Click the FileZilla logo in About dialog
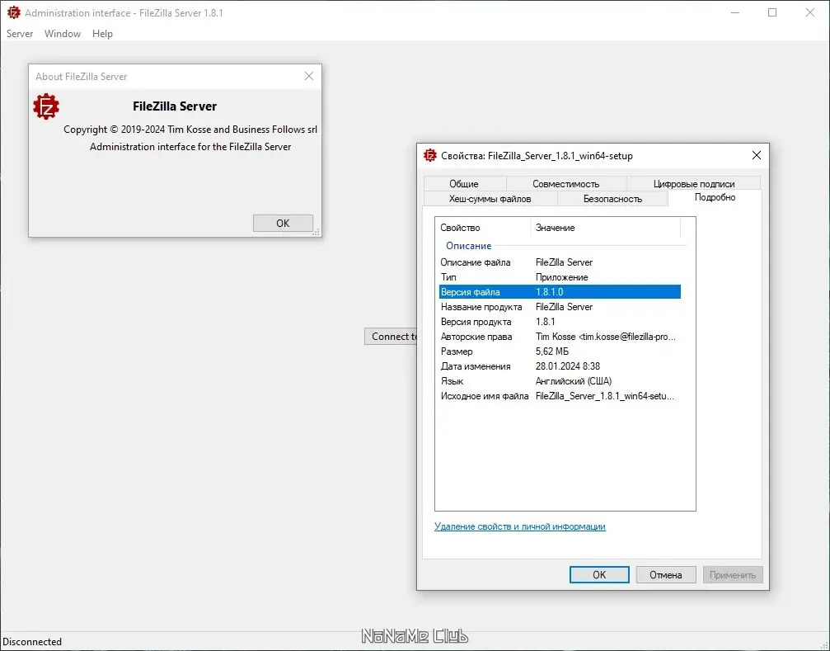The height and width of the screenshot is (651, 830). 46,106
